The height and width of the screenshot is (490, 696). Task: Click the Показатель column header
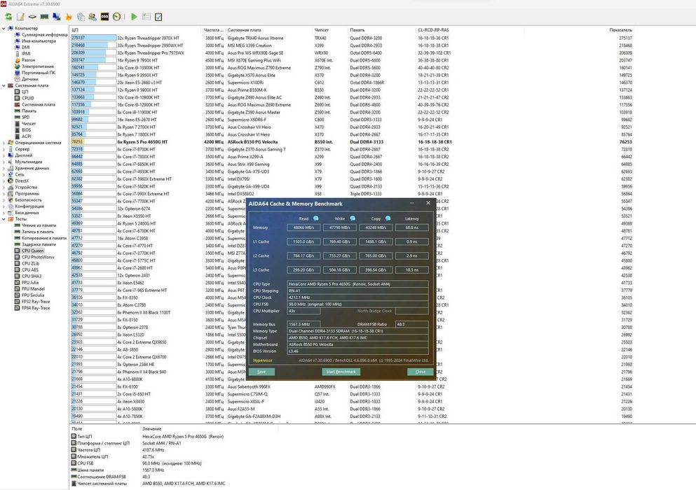[x=620, y=30]
